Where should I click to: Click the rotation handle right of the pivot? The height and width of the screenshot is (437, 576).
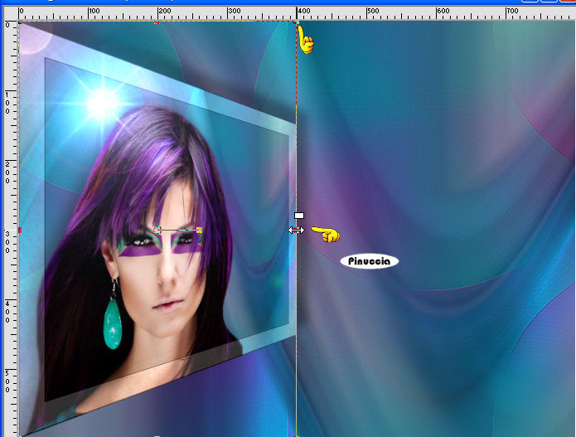199,230
